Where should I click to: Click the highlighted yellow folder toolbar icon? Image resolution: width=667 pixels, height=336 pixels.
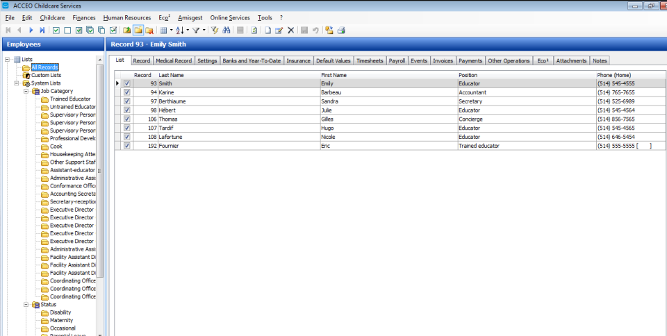click(x=138, y=30)
